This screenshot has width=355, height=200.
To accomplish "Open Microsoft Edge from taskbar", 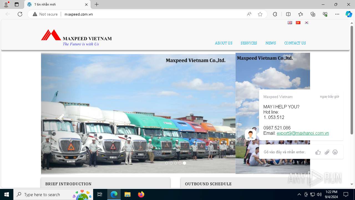I will point(114,194).
